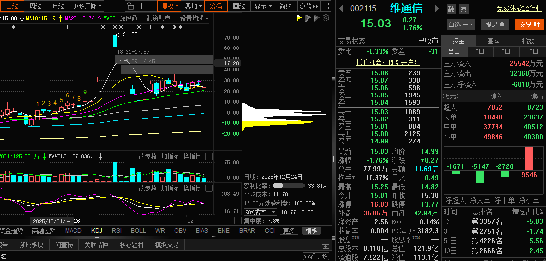Click the second flag play icon in the chip panel
This screenshot has width=546, height=261.
pos(317,18)
